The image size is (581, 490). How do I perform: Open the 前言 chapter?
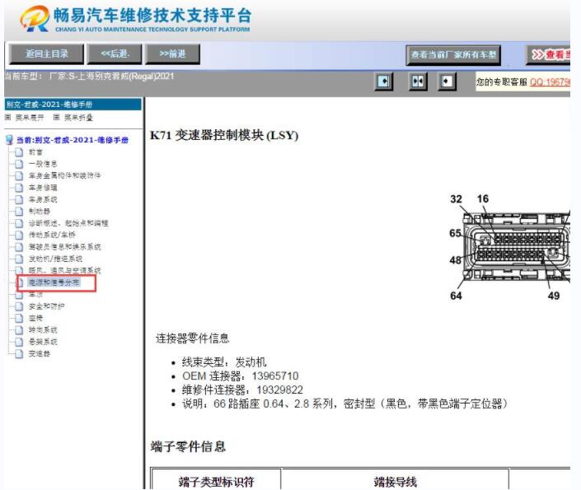[x=35, y=152]
